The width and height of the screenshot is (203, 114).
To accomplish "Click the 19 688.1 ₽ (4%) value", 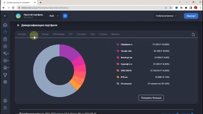I will 162,77.
